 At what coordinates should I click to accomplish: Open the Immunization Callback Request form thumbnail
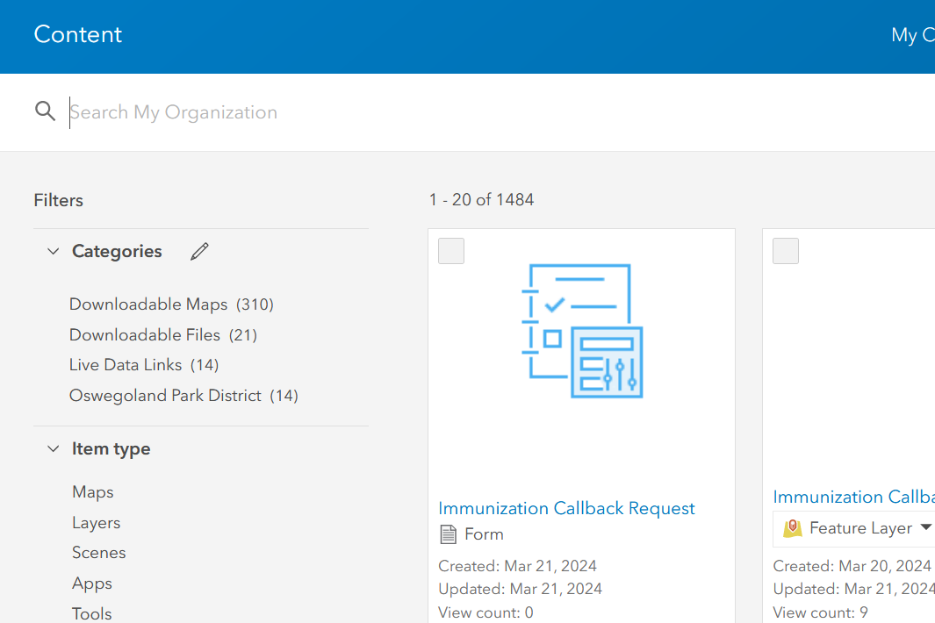click(581, 331)
